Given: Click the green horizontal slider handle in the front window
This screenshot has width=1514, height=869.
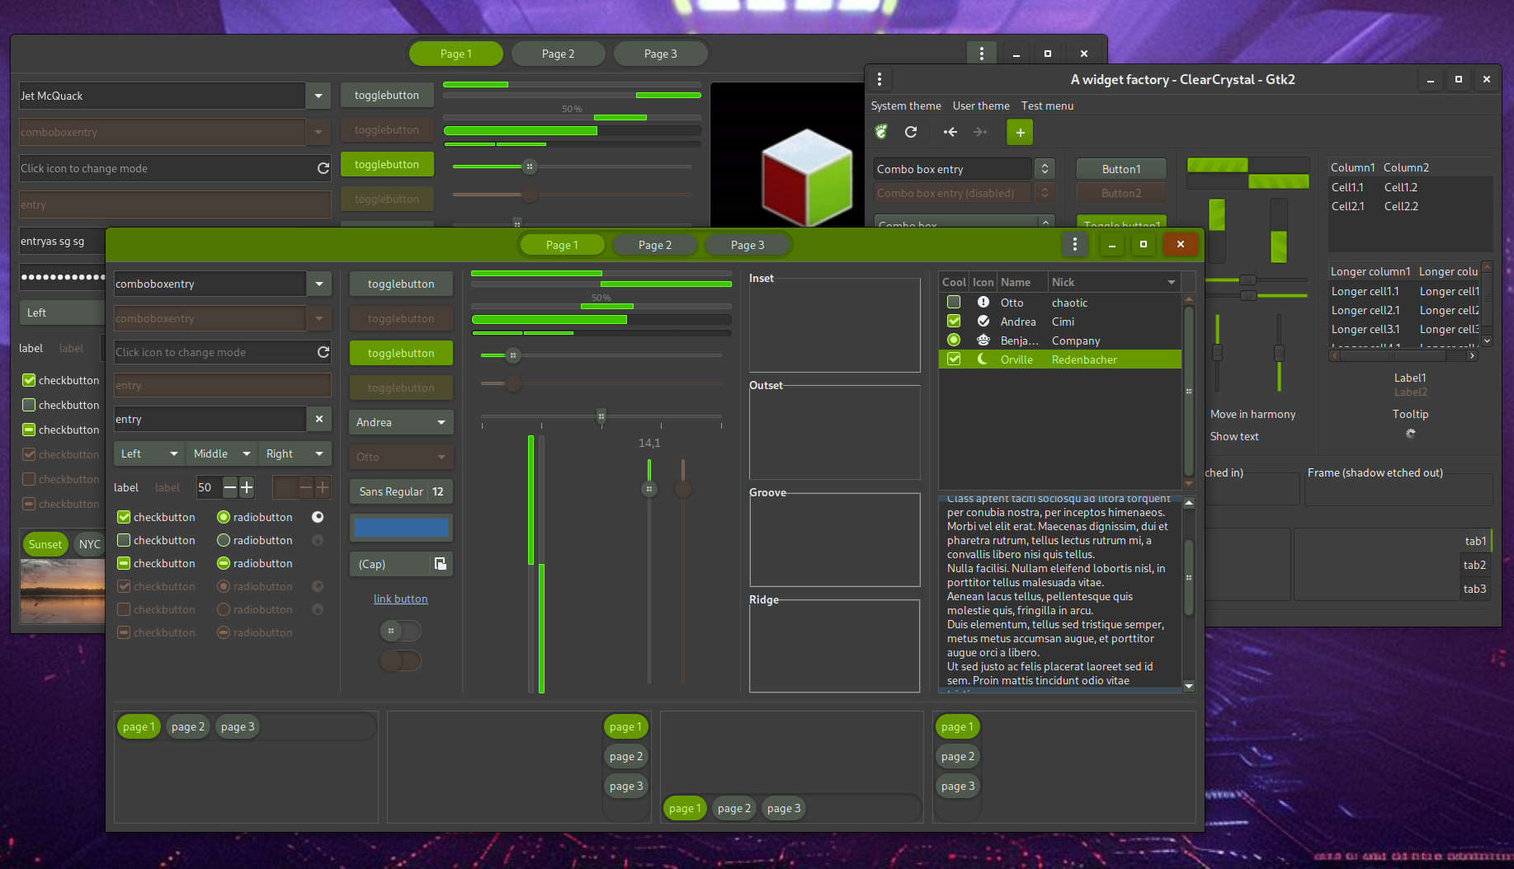Looking at the screenshot, I should pos(513,355).
